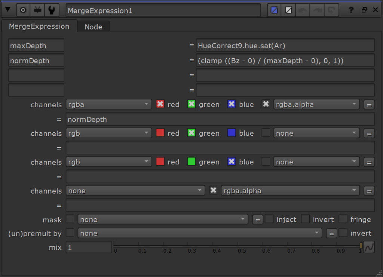Toggle green checkbox in third channels row
383x277 pixels.
click(191, 161)
